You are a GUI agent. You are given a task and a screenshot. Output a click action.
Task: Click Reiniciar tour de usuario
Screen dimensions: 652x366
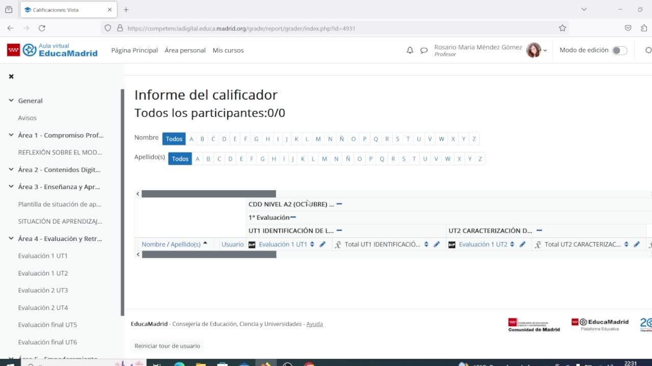[167, 346]
